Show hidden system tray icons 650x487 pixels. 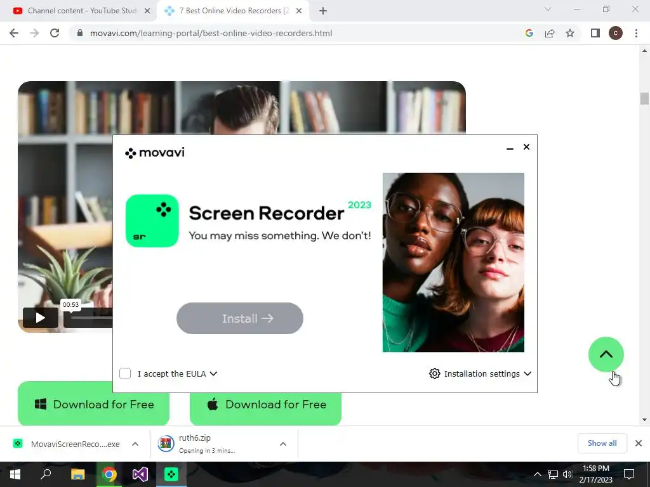pos(537,474)
